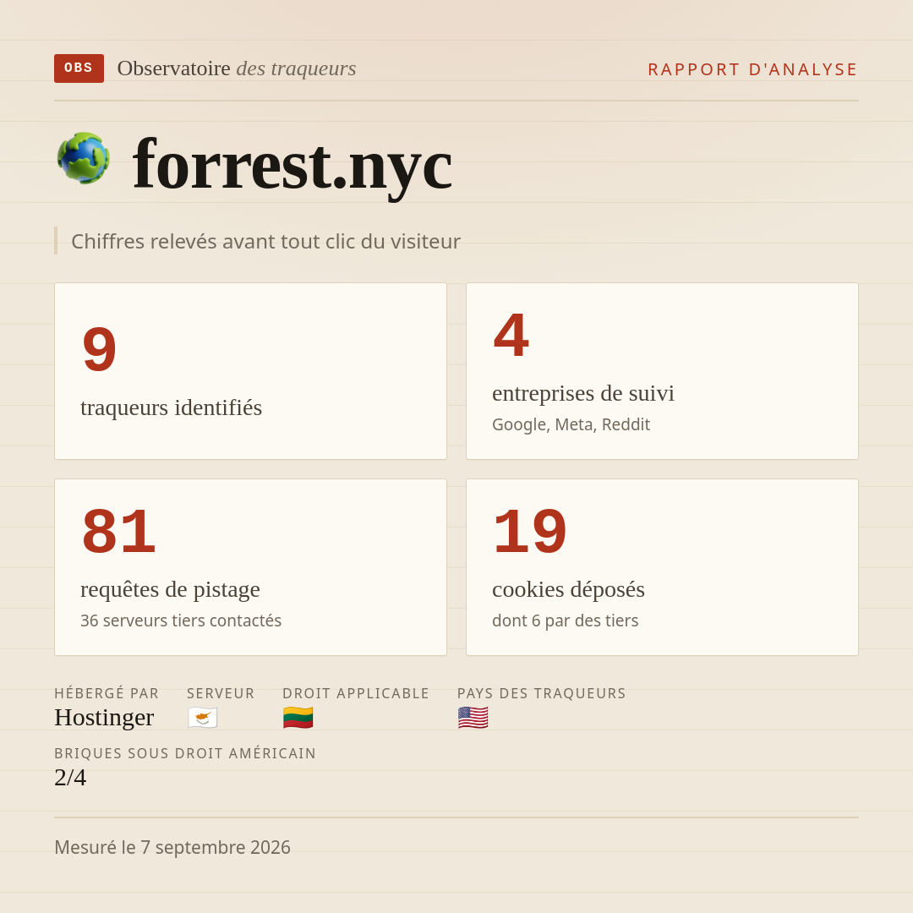Image resolution: width=913 pixels, height=913 pixels.
Task: Click the subtitle Chiffres relevés avant tout clic
Action: tap(265, 241)
